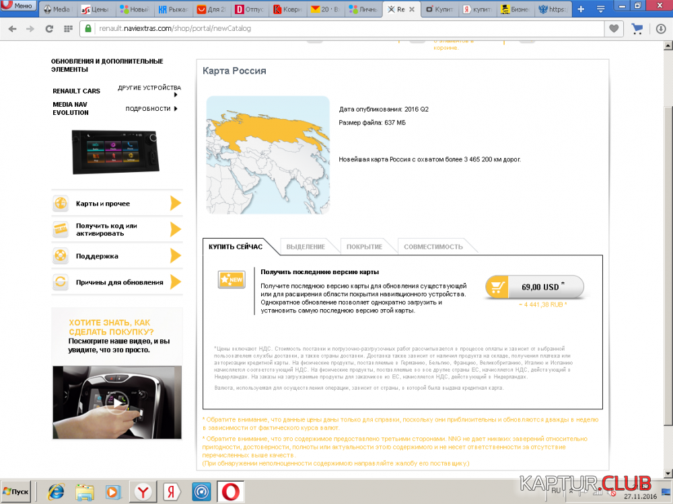Reload the page with the refresh icon

click(49, 29)
